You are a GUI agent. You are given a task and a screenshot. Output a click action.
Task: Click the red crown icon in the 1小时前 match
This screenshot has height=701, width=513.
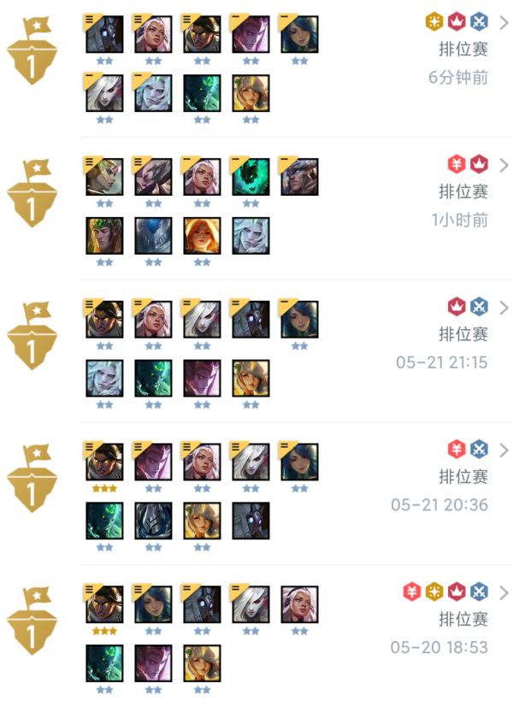[x=479, y=164]
